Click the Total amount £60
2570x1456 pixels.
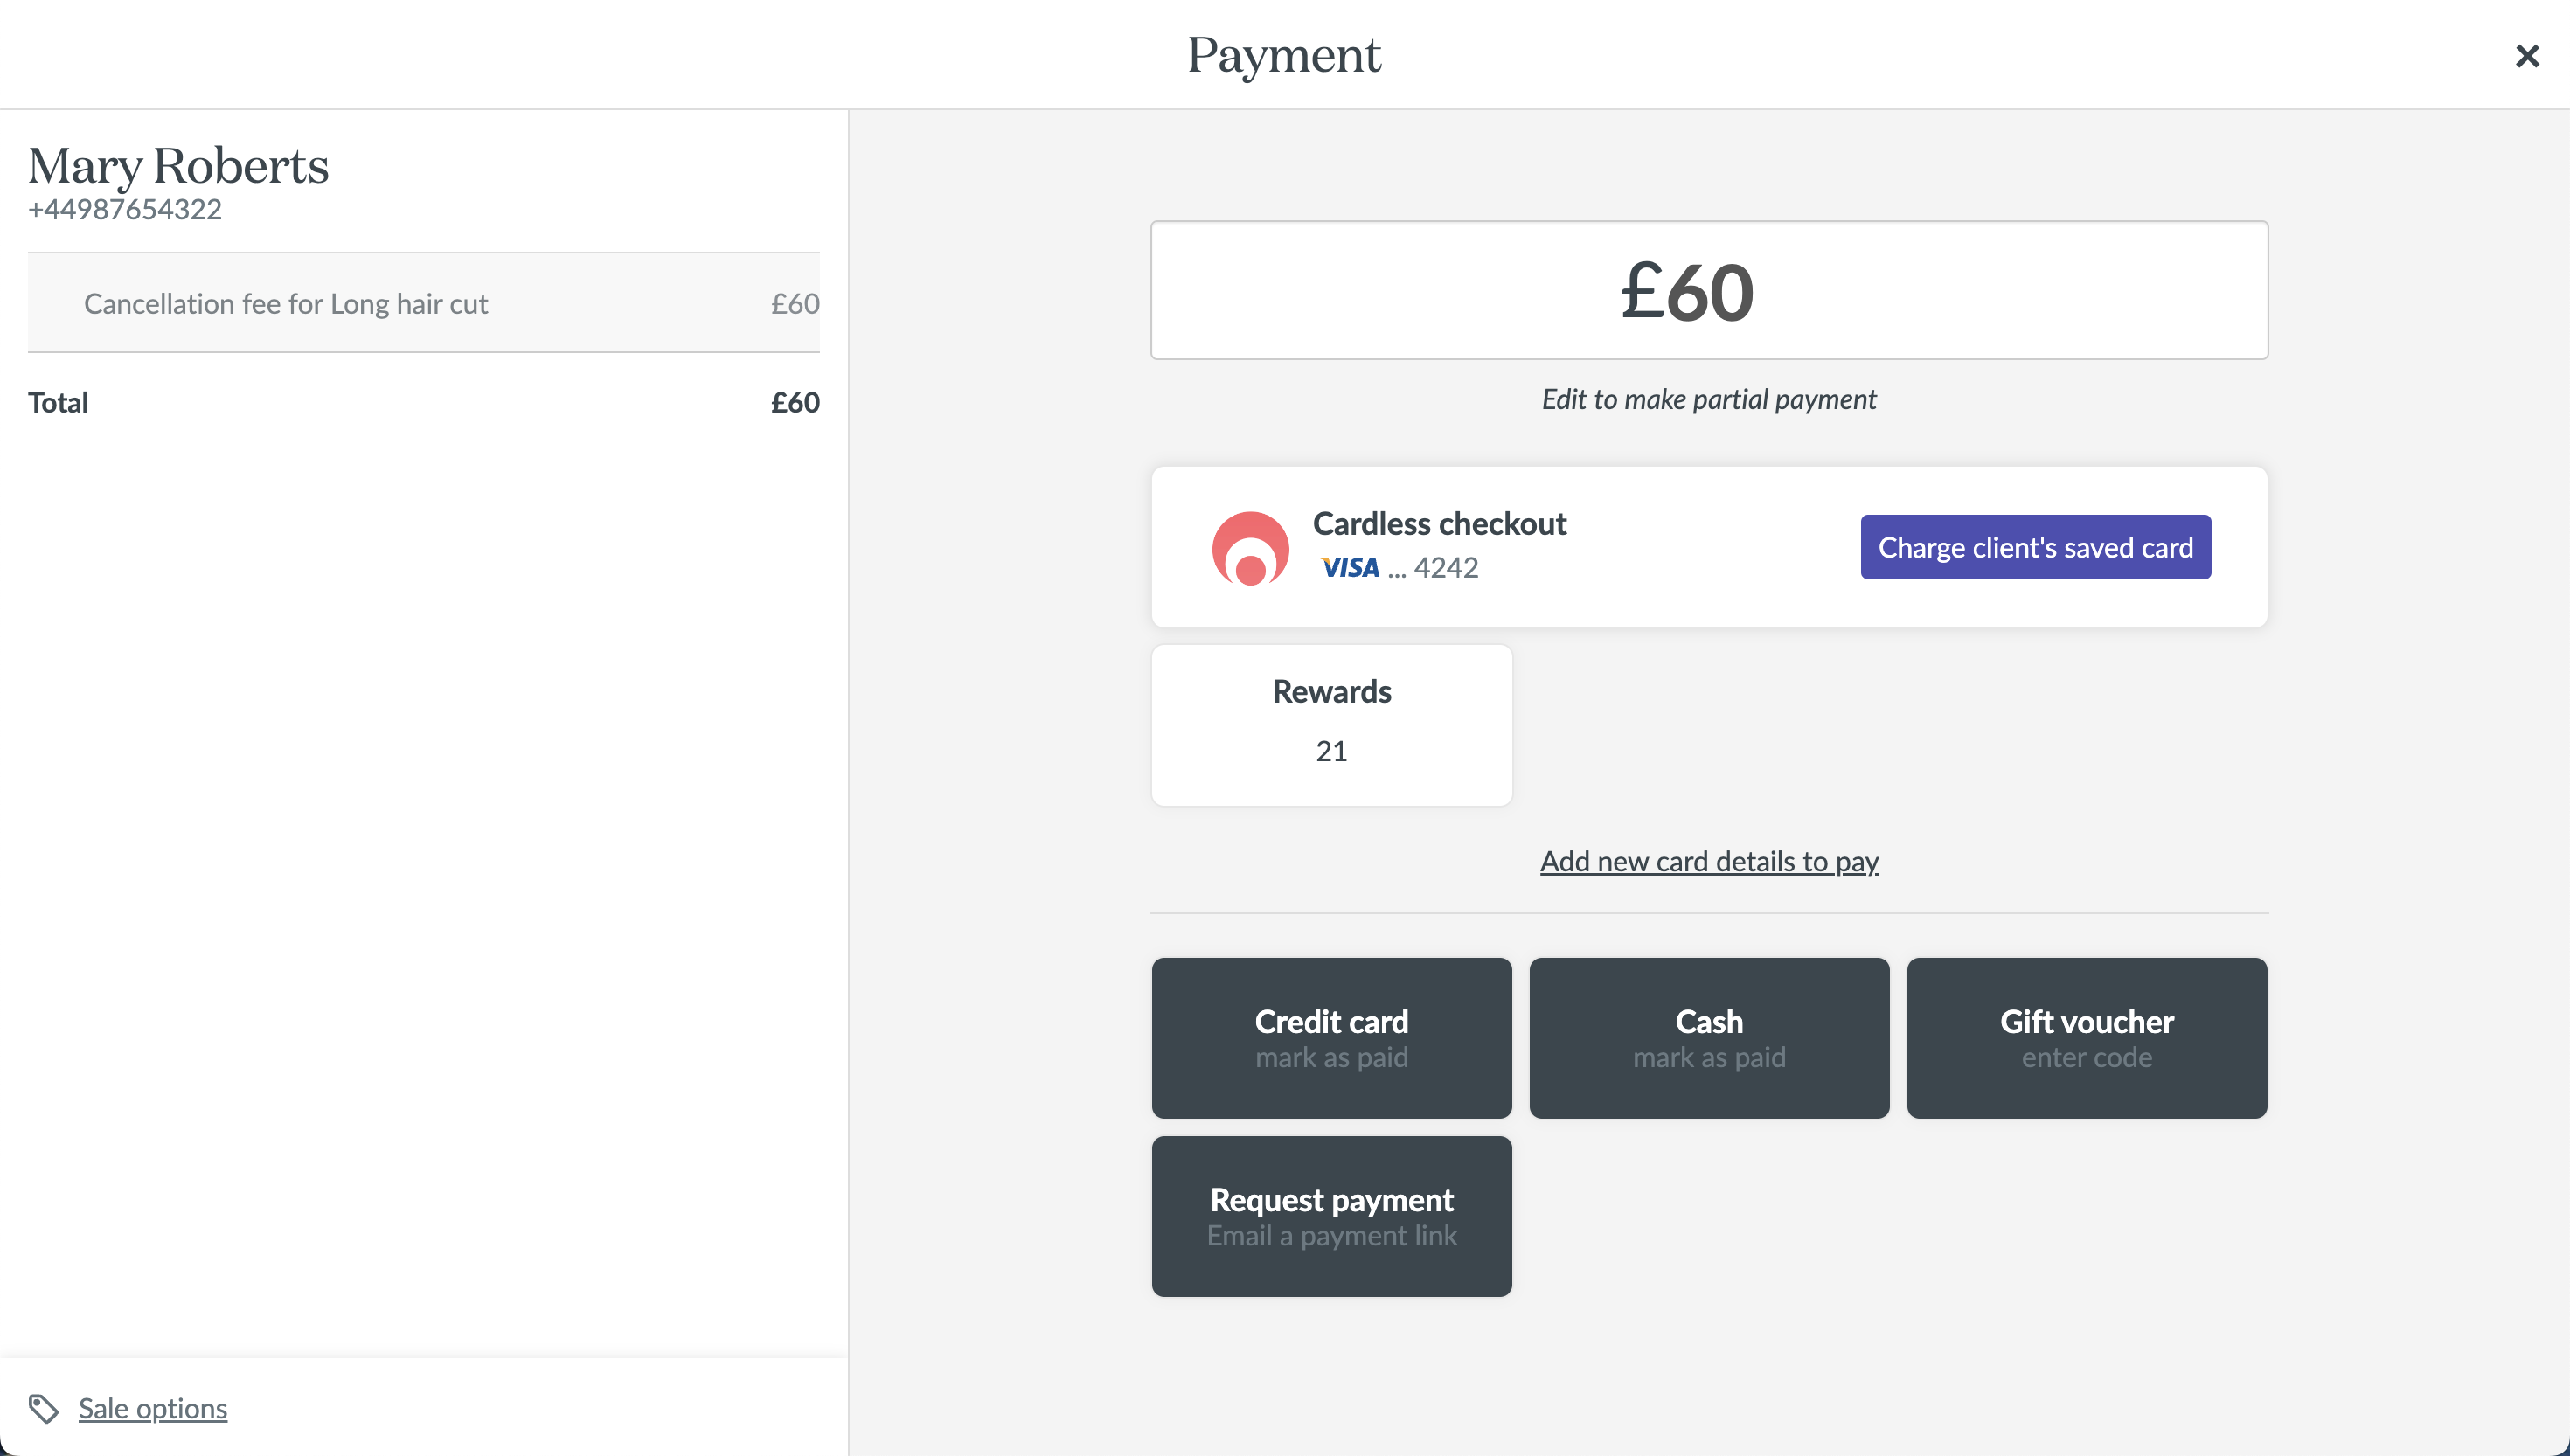[x=795, y=402]
